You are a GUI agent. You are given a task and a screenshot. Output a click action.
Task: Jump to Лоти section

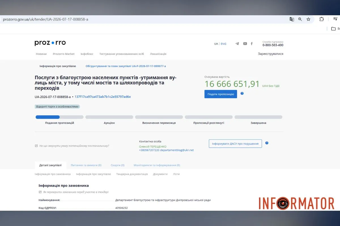tap(176, 174)
